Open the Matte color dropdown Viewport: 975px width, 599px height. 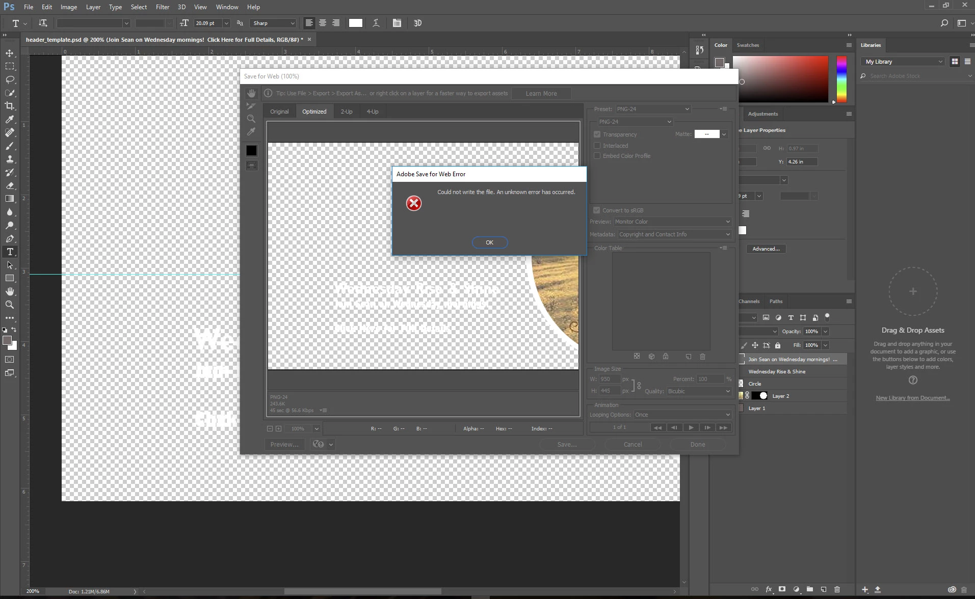pyautogui.click(x=724, y=134)
